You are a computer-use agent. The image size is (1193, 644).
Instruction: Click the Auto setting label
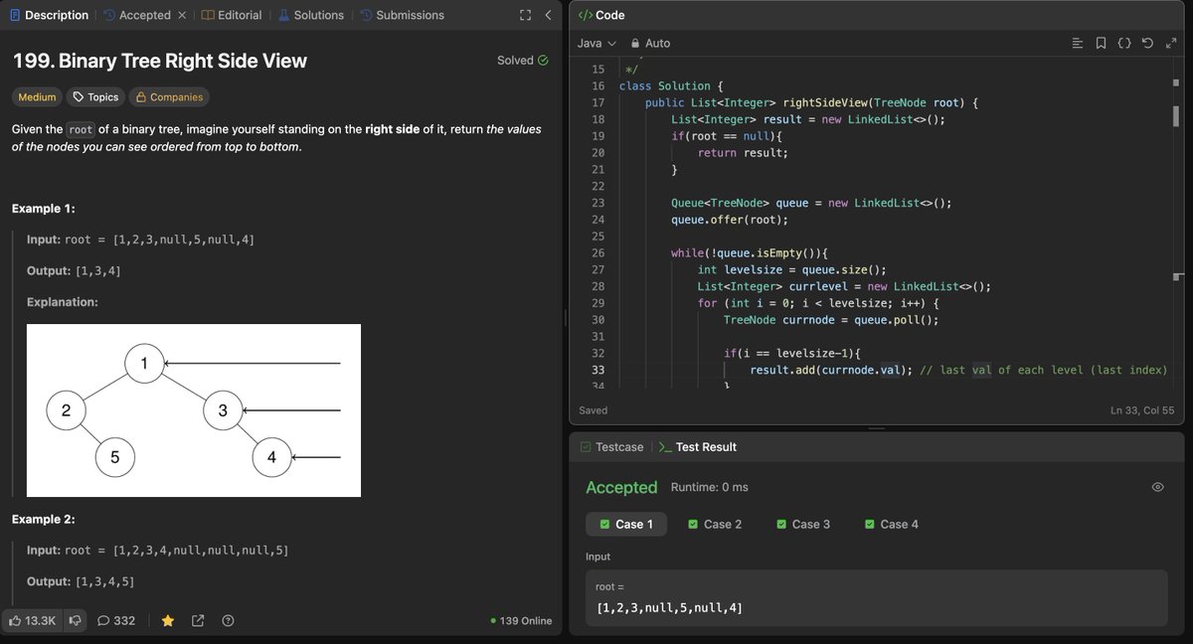(657, 43)
